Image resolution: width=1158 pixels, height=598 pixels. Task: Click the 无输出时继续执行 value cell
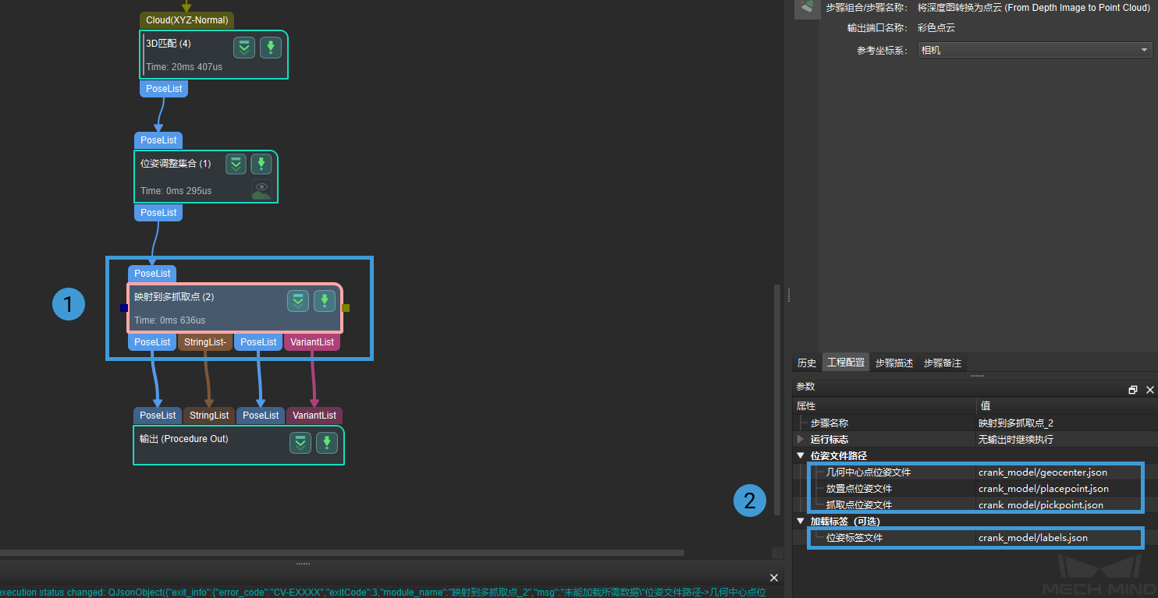coord(1066,439)
